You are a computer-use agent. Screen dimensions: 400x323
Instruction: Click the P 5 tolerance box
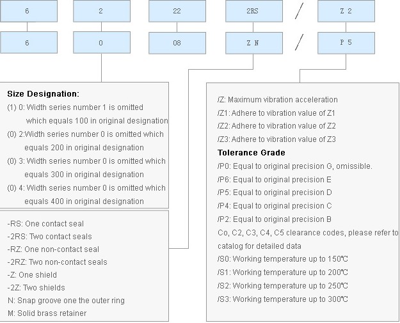pos(346,43)
